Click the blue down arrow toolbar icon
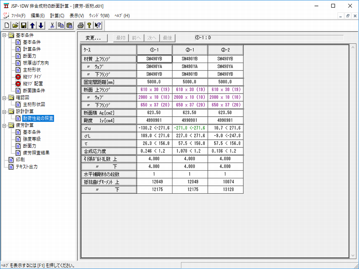359x269 pixels. tap(41, 25)
